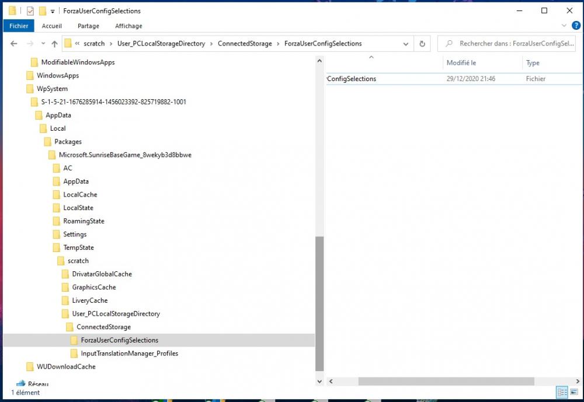Select the LocalState folder
584x402 pixels.
pyautogui.click(x=78, y=208)
